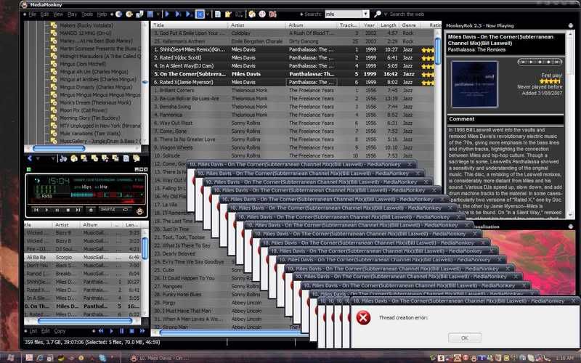Click the rewind icon in bottom playlist toolbar
This screenshot has width=581, height=363.
point(101,331)
